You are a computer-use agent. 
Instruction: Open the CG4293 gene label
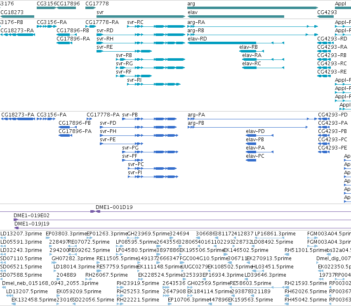pos(327,12)
